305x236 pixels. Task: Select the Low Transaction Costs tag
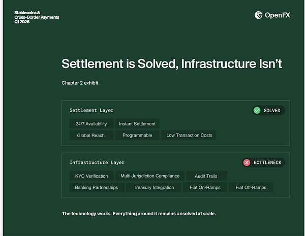190,136
